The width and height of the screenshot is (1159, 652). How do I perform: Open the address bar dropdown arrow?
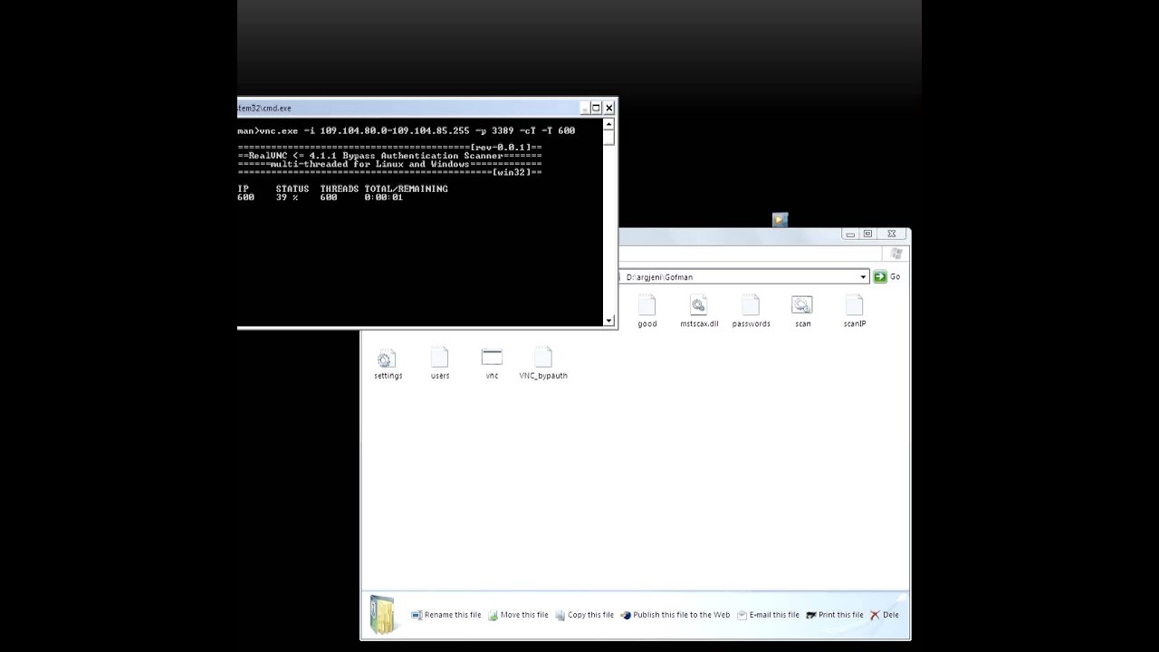click(864, 276)
